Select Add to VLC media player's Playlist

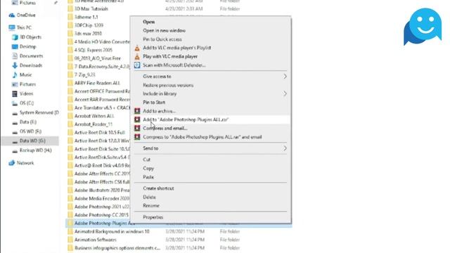tap(176, 48)
